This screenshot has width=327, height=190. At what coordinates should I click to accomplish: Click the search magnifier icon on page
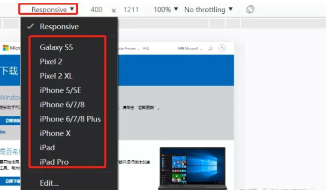click(210, 48)
